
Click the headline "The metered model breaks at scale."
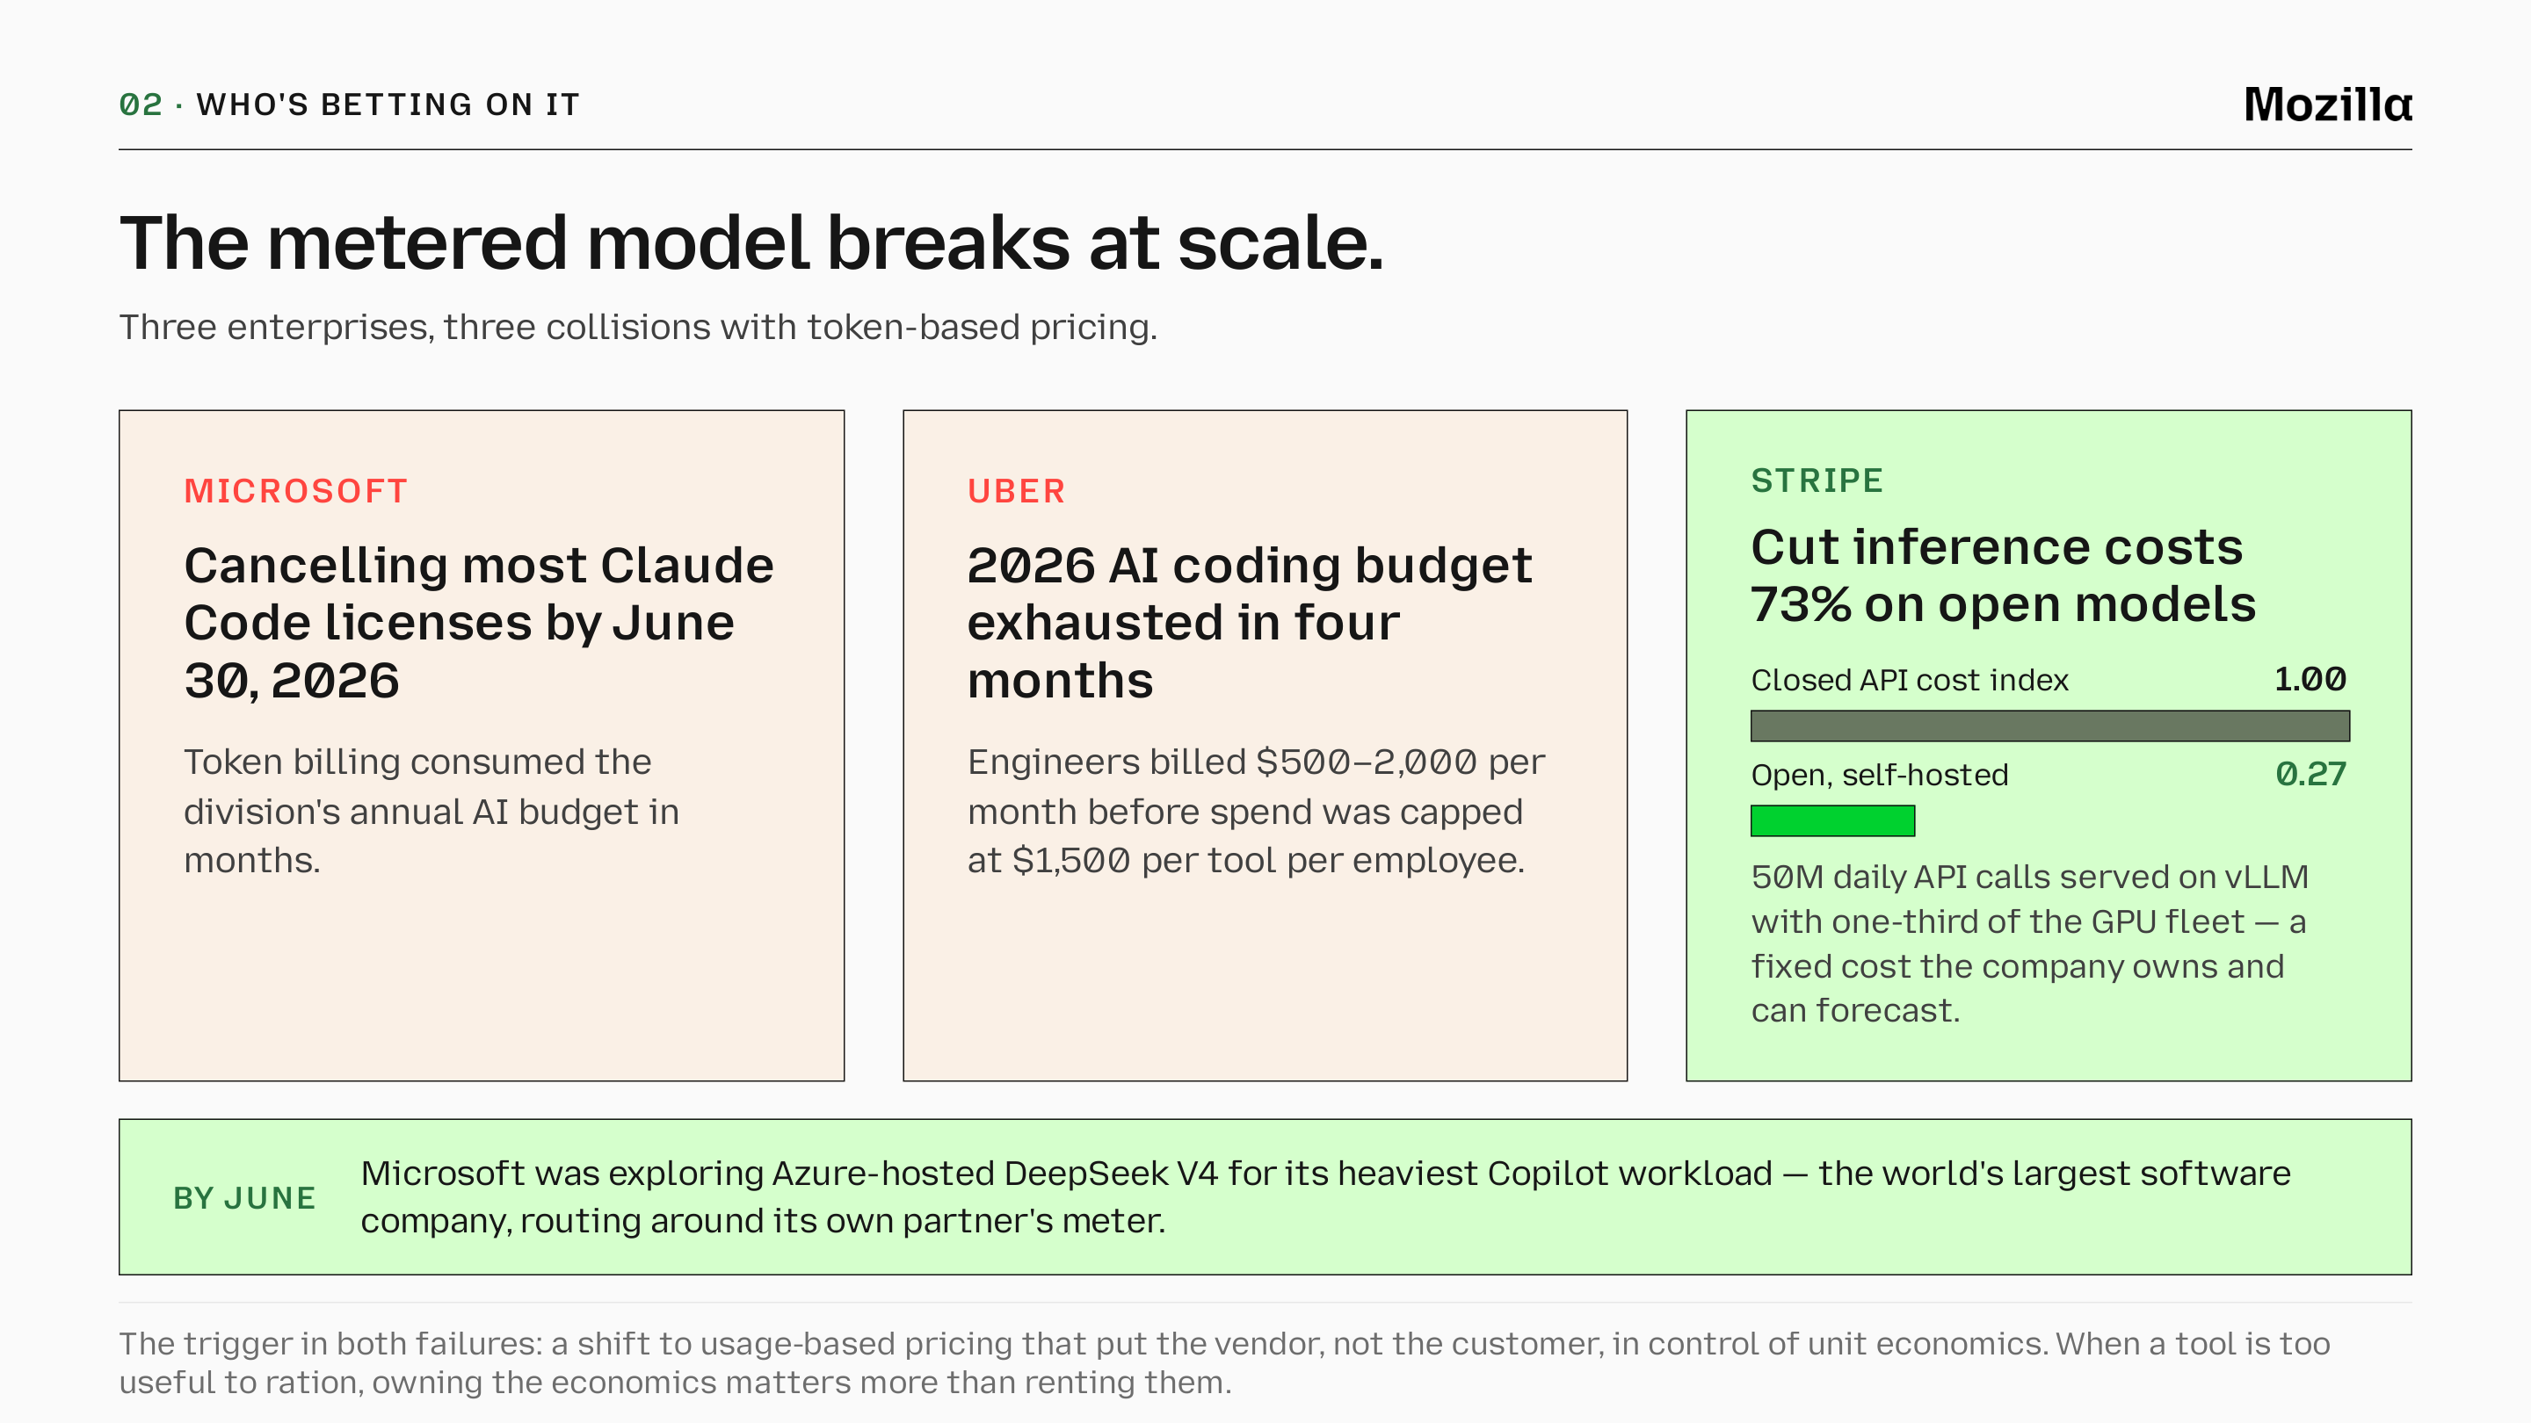click(x=751, y=242)
